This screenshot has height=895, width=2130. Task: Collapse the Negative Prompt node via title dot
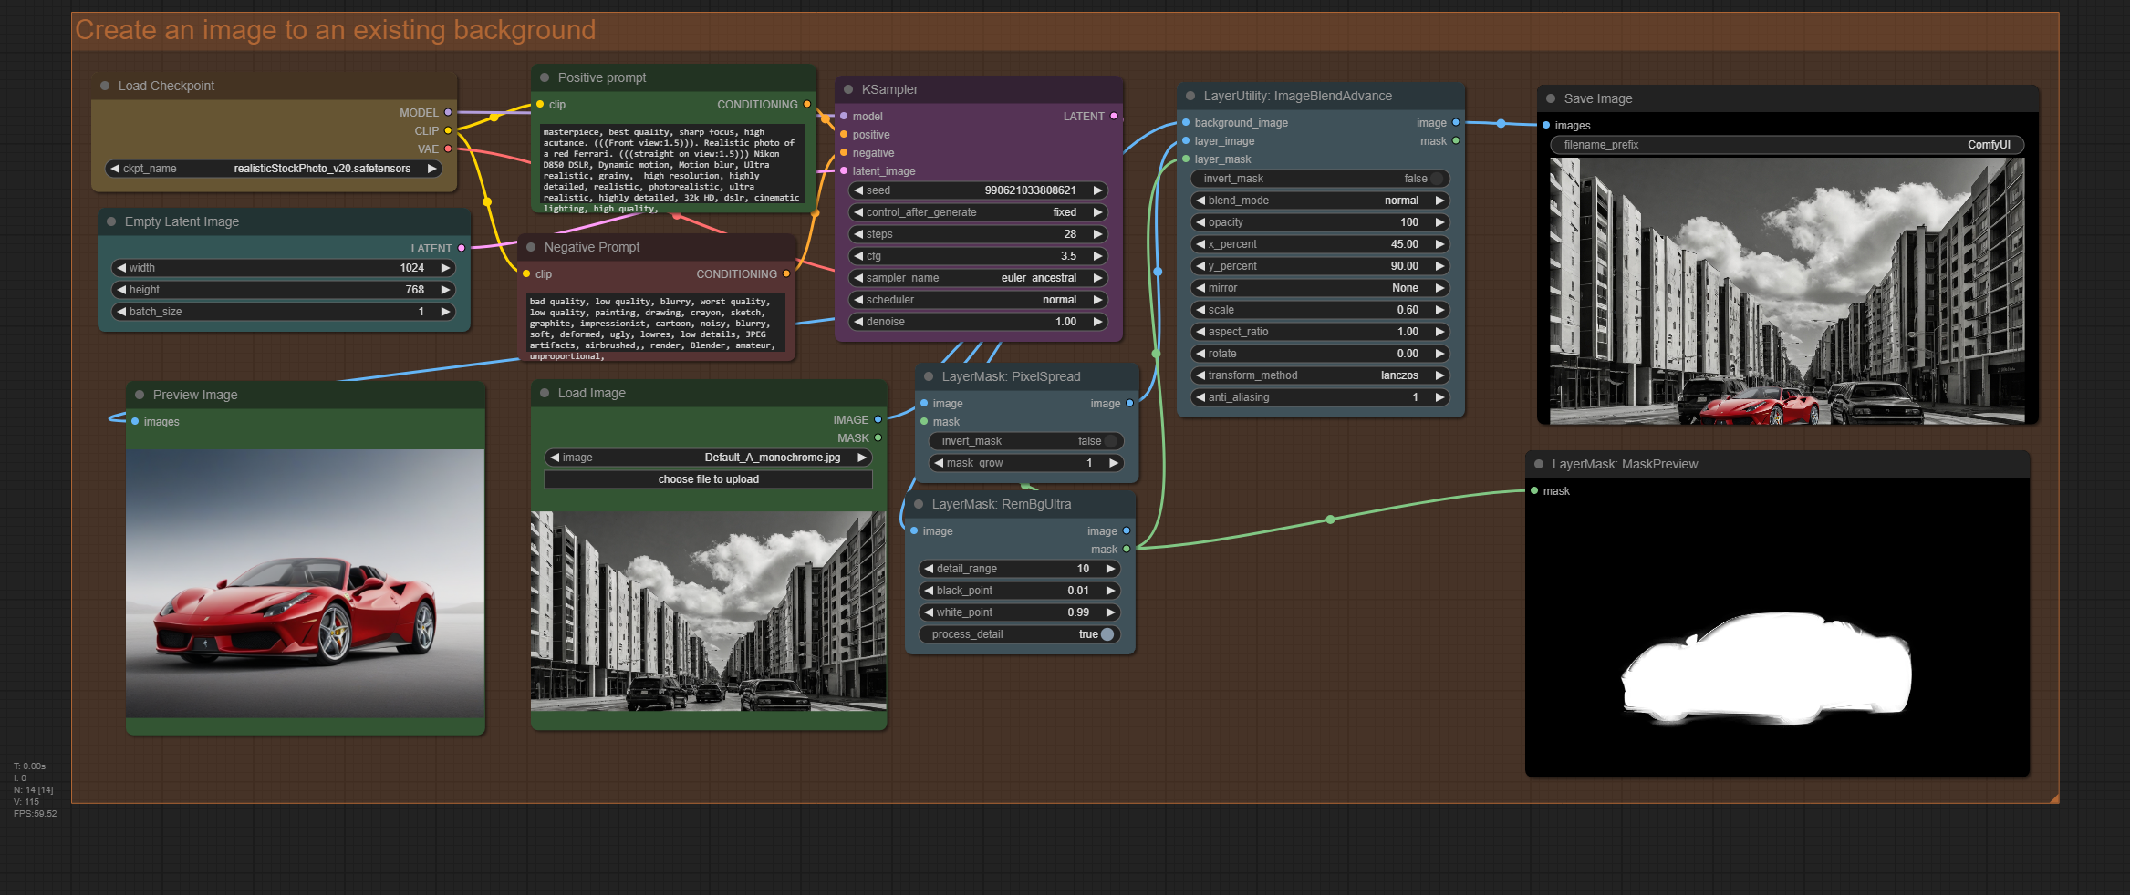point(531,247)
